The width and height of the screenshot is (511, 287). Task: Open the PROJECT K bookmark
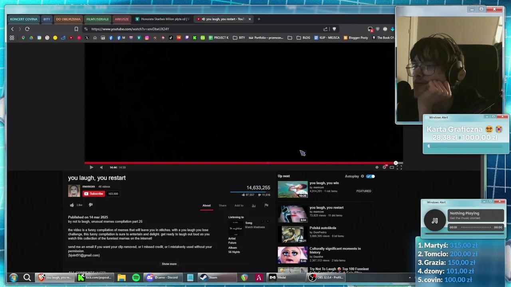(x=218, y=38)
